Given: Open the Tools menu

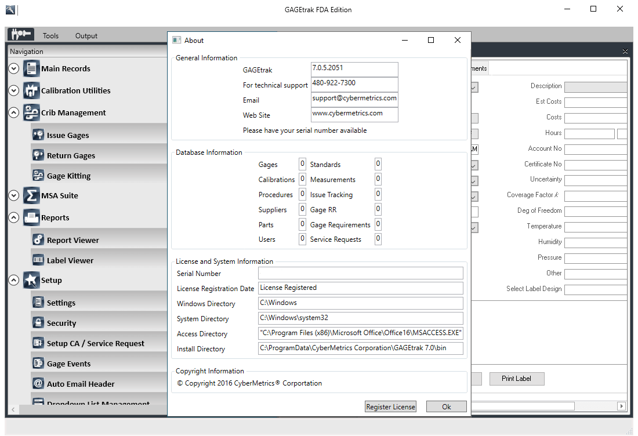Looking at the screenshot, I should pos(50,36).
